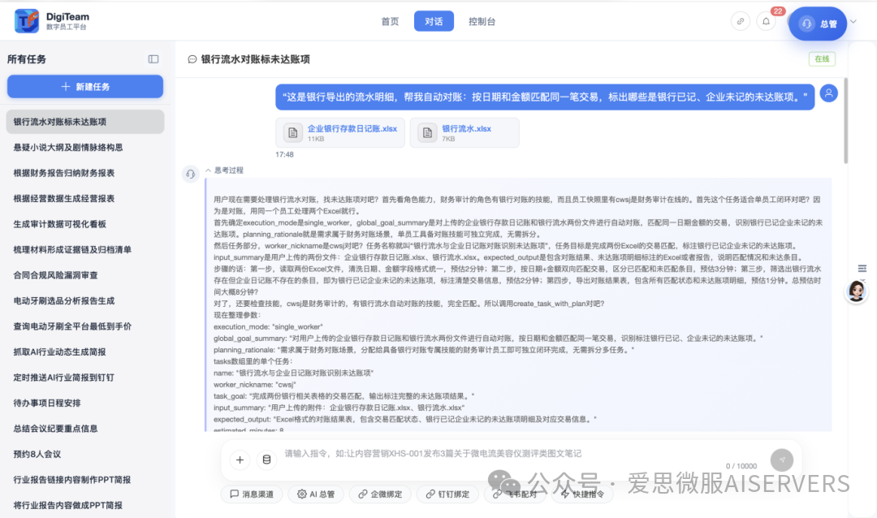Collapse the 所有任务 sidebar panel icon
Viewport: 877px width, 518px height.
[153, 59]
